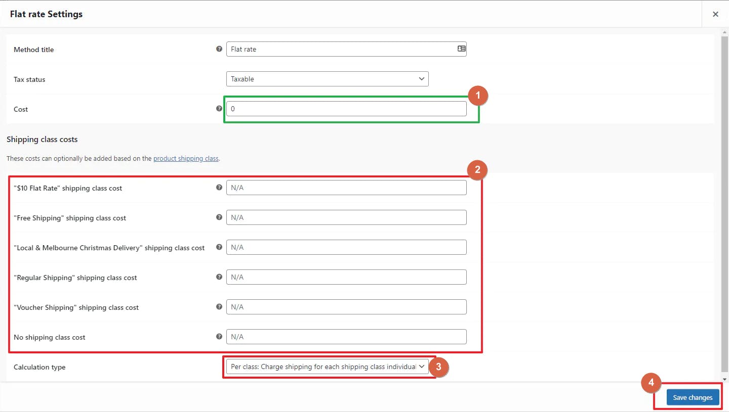729x412 pixels.
Task: Click help icon for "Free Shipping" class cost
Action: 219,217
